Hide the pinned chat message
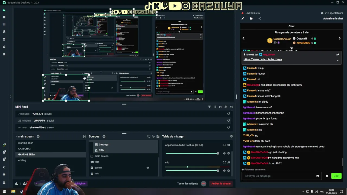 (338, 54)
